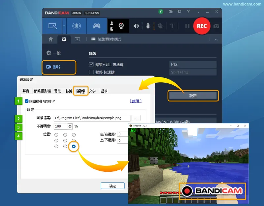This screenshot has height=206, width=264.
Task: Start recording with the REC button
Action: pyautogui.click(x=202, y=26)
